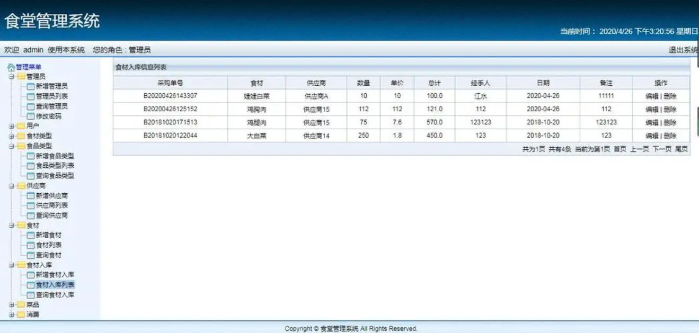Click the page icon next to 新增管理员
Viewport: 699px width, 333px height.
click(x=31, y=86)
